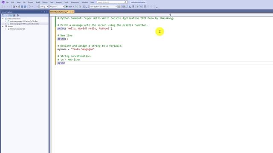This screenshot has height=153, width=273.
Task: Open the Debug configuration dropdown
Action: [x=44, y=7]
